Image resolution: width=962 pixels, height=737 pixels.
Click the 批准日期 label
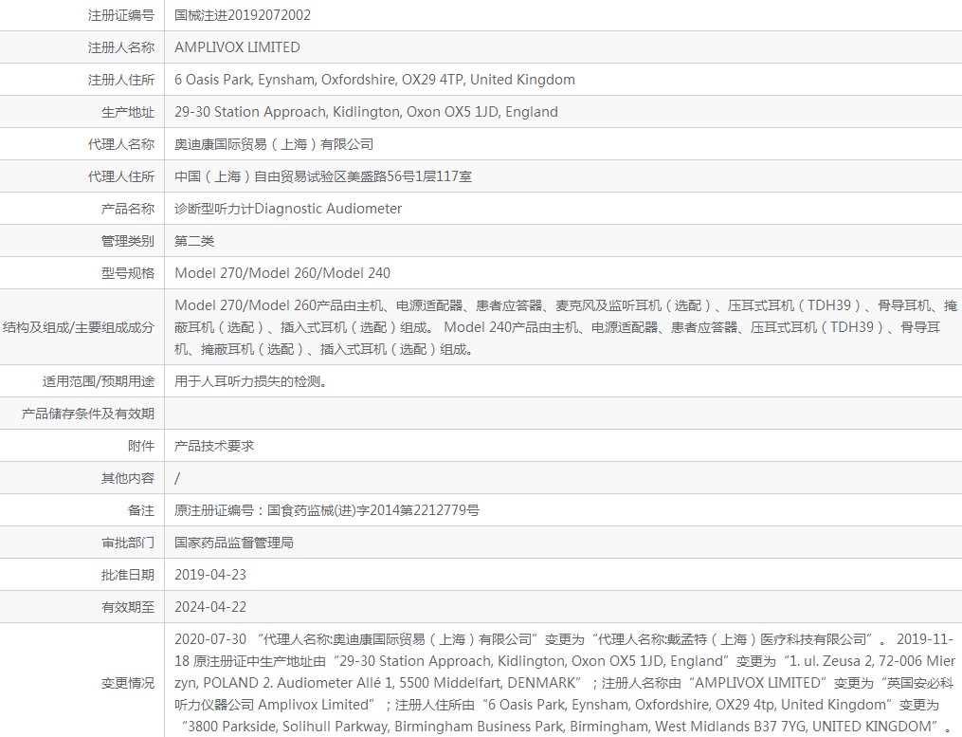[128, 575]
